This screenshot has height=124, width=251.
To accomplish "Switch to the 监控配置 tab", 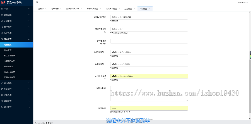I will coord(128,9).
